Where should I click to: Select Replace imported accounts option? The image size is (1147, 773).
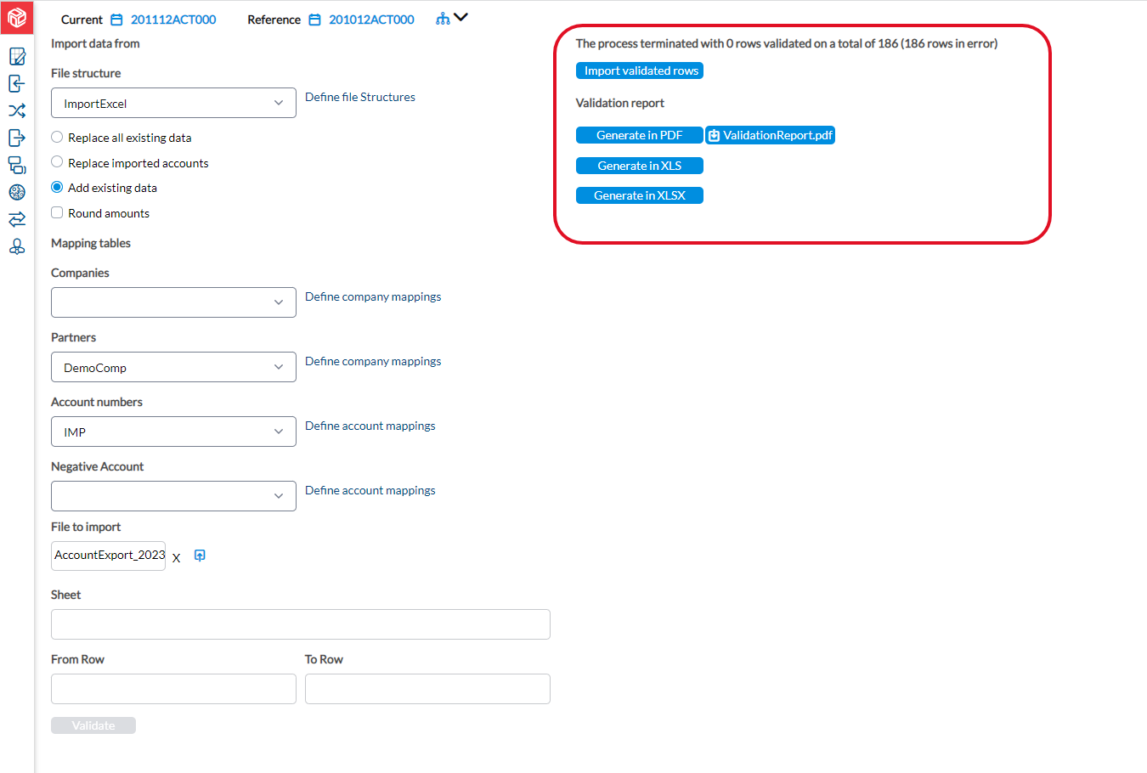click(57, 161)
